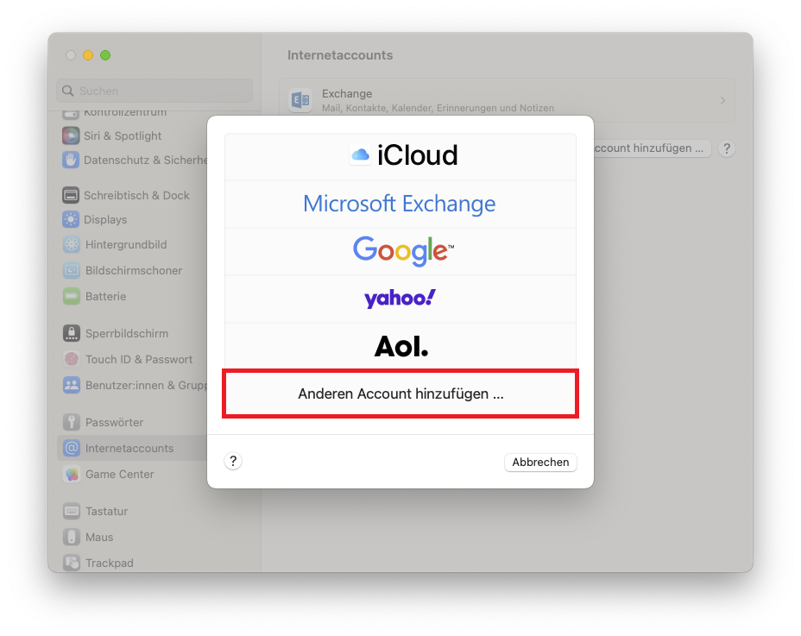801x636 pixels.
Task: Choose Microsoft Exchange provider
Action: pyautogui.click(x=400, y=204)
